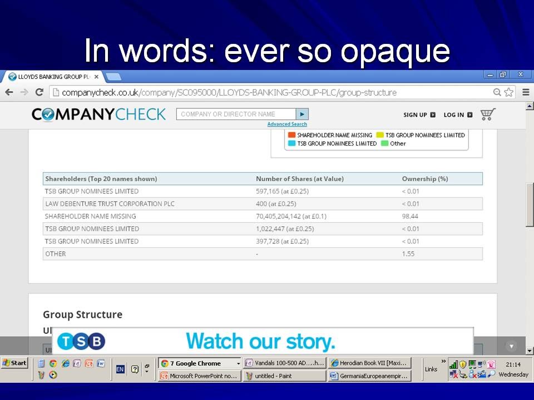534x400 pixels.
Task: Click the language bar help icon
Action: coord(135,369)
